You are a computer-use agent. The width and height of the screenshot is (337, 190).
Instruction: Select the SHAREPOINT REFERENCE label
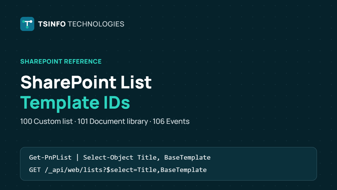[x=61, y=61]
